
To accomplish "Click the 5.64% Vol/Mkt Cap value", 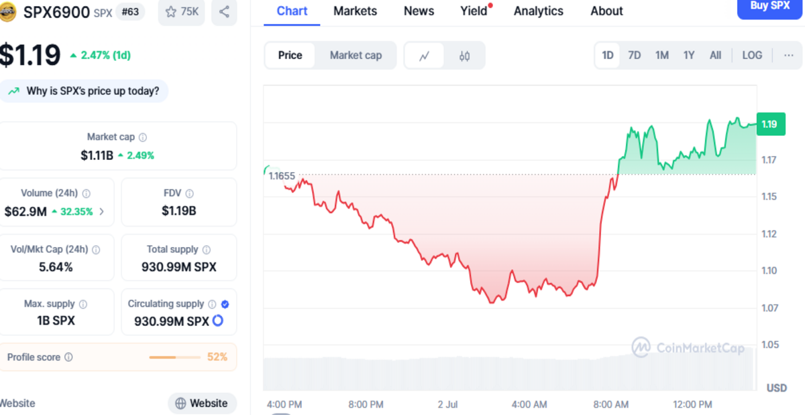I will 56,267.
